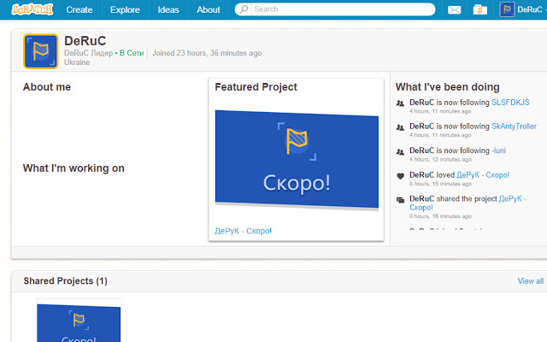Click the DeRuC avatar in the navbar
Screen dimensions: 547x342
tap(507, 9)
